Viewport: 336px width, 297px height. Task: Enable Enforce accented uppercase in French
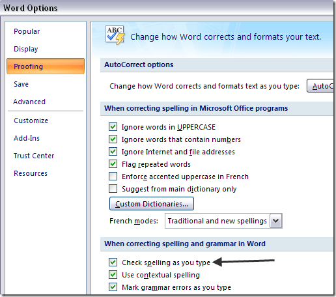(x=113, y=177)
